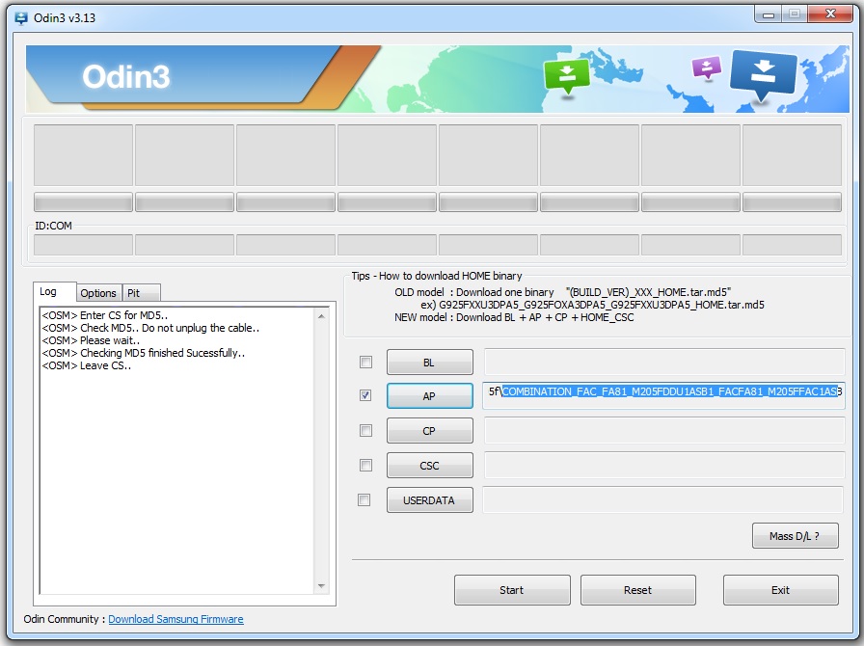This screenshot has width=864, height=646.
Task: Click the Mass D/L ? button
Action: [x=796, y=536]
